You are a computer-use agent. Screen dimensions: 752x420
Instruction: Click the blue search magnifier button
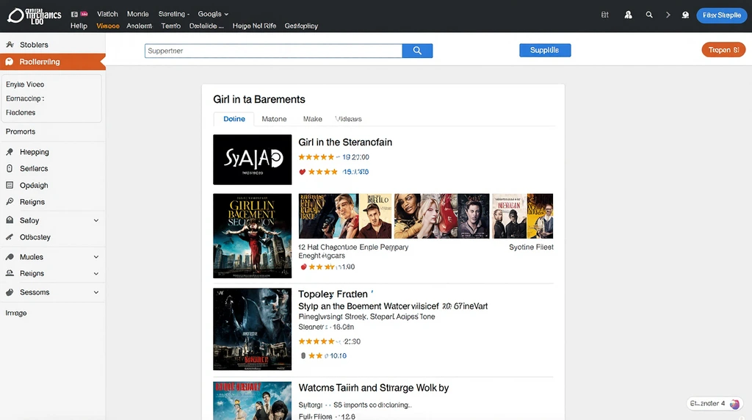coord(417,51)
